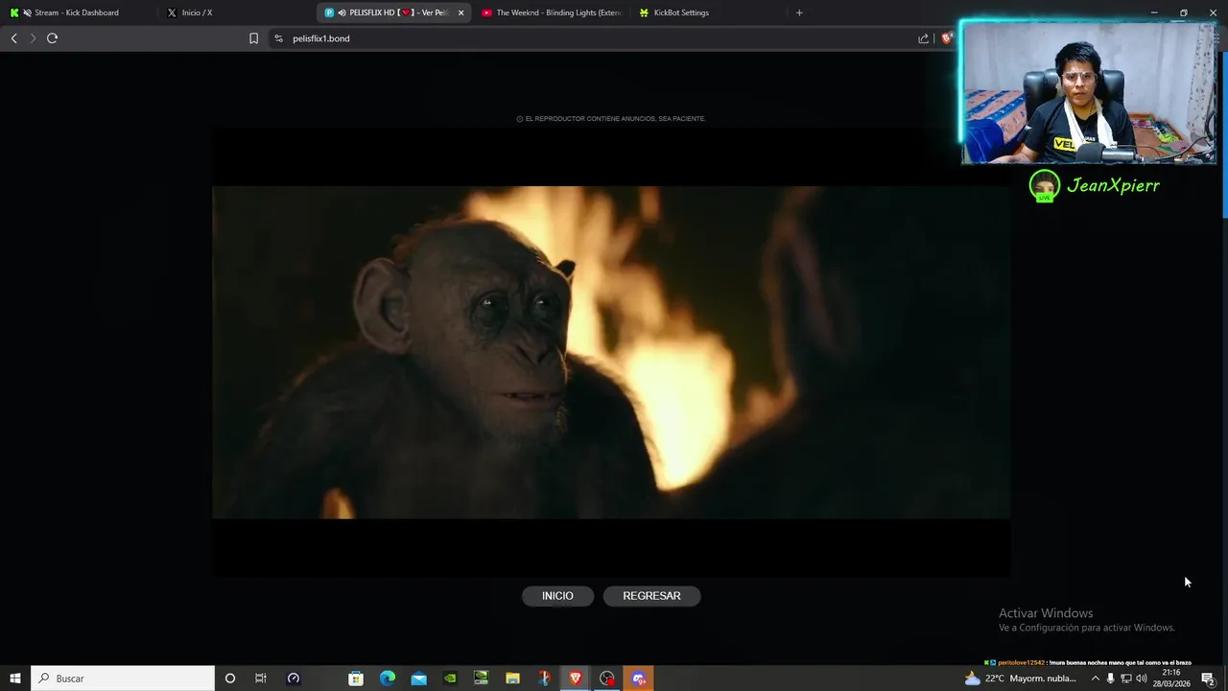Image resolution: width=1228 pixels, height=691 pixels.
Task: Open the Mail app on taskbar
Action: [419, 679]
